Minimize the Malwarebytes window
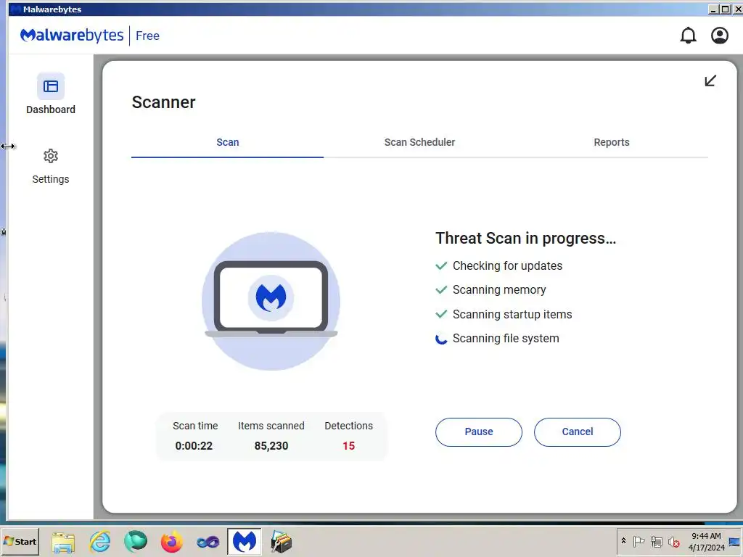The image size is (743, 557). click(x=713, y=9)
